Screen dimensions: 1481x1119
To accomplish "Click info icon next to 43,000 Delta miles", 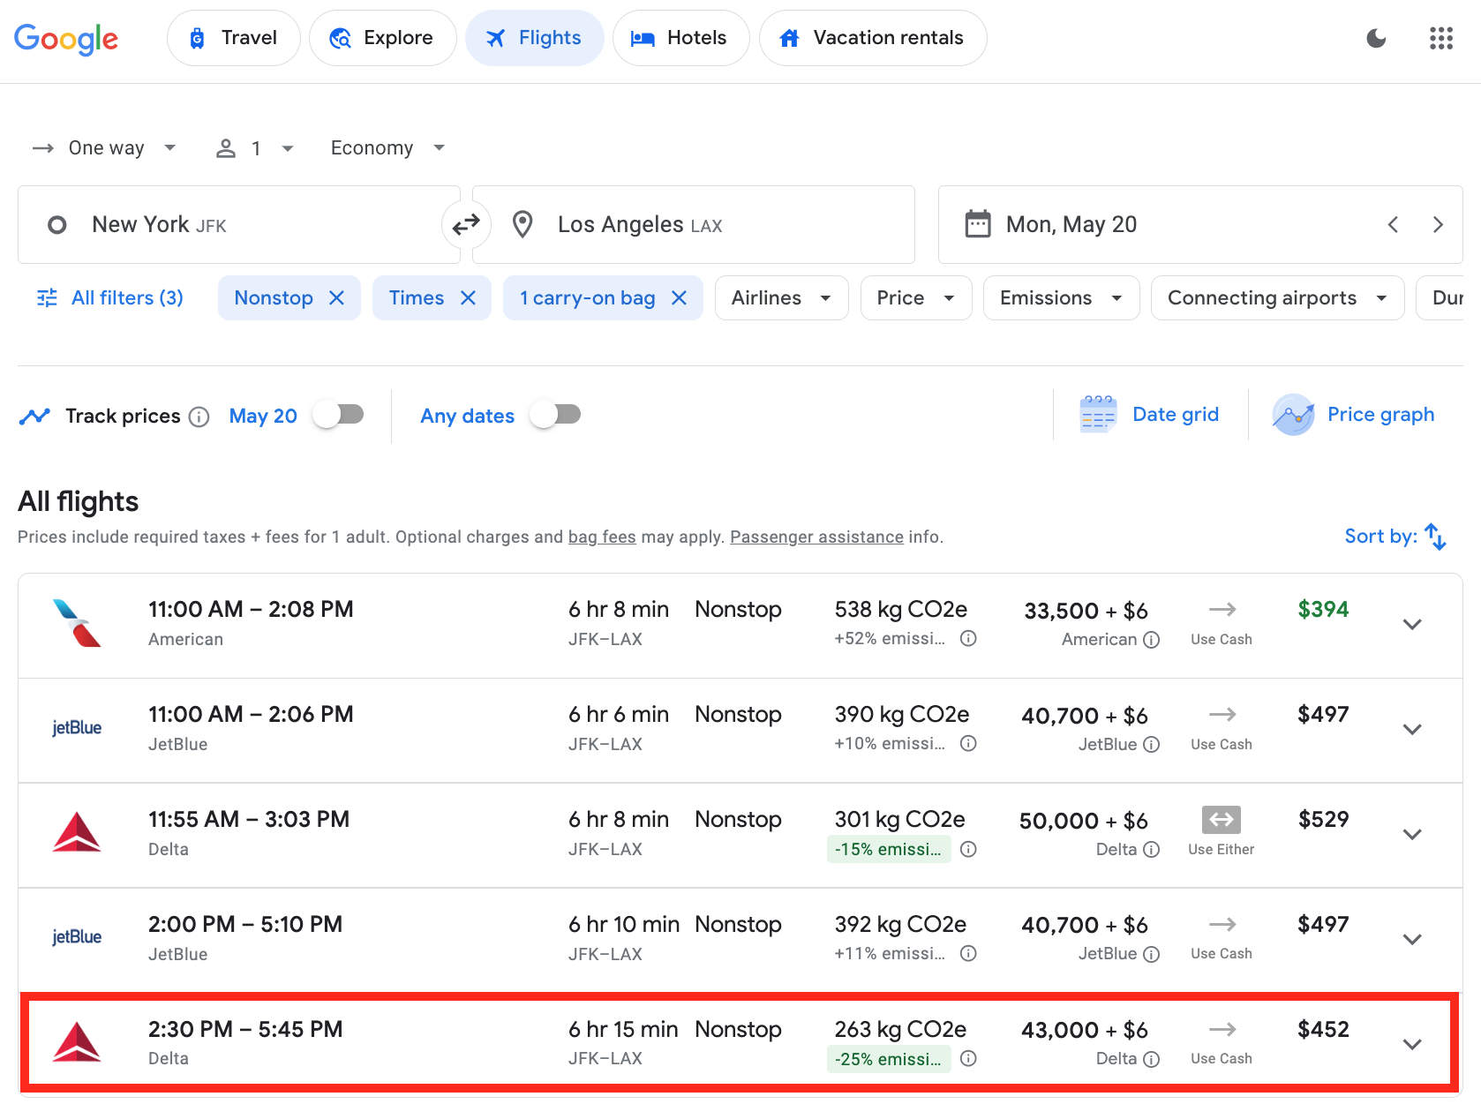I will (1152, 1059).
